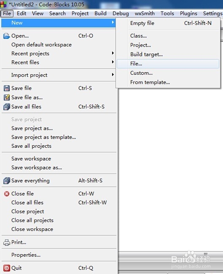This screenshot has height=274, width=223.
Task: Click the Open folder icon
Action: 7,36
